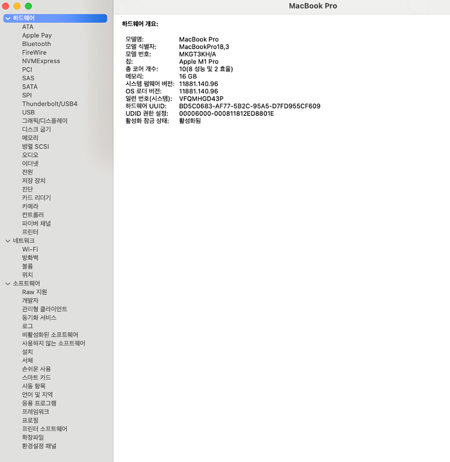The width and height of the screenshot is (450, 462).
Task: Click the serial number VFQMHGD43P
Action: click(201, 99)
